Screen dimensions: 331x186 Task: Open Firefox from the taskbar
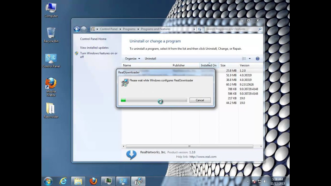[93, 181]
